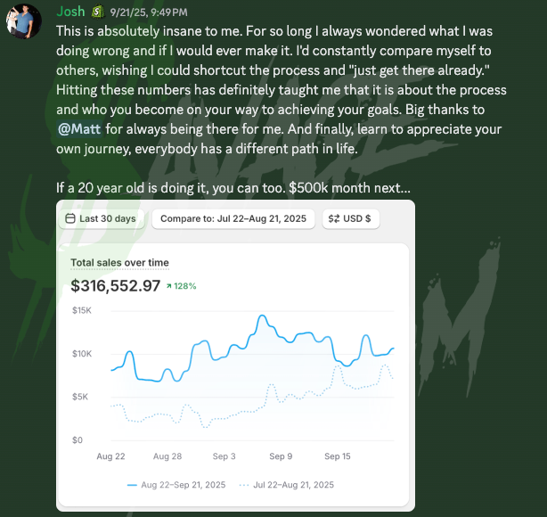The height and width of the screenshot is (517, 547).
Task: Click the currency exchange icon beside USD $
Action: point(333,218)
